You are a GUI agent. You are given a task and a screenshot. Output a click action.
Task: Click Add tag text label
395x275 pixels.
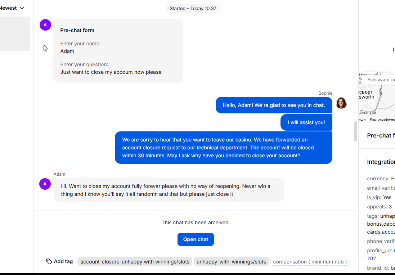[63, 261]
